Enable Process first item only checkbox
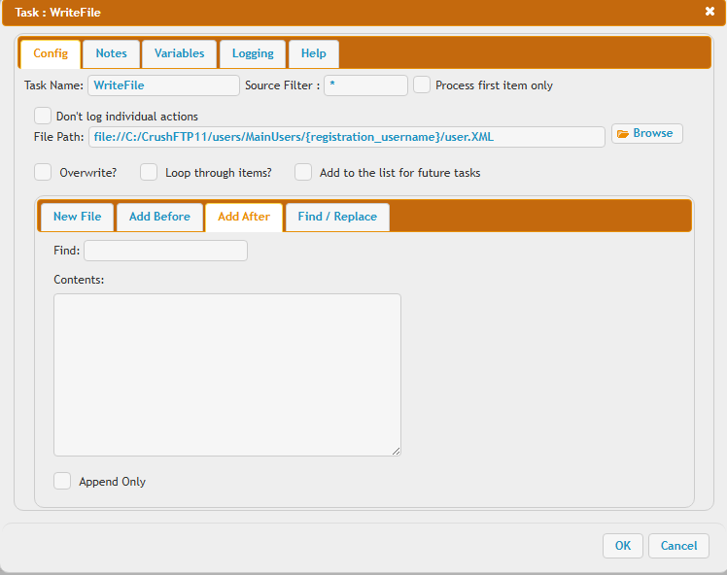The height and width of the screenshot is (575, 727). (422, 85)
